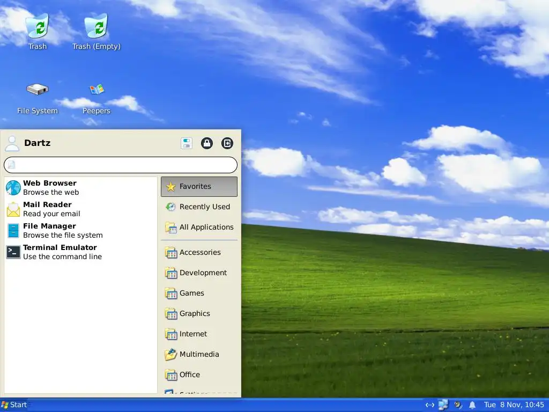Open the Peepers desktop icon
The image size is (549, 412).
point(97,98)
